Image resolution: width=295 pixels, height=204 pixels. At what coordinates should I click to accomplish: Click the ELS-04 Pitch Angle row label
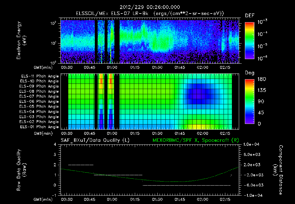click(x=39, y=112)
